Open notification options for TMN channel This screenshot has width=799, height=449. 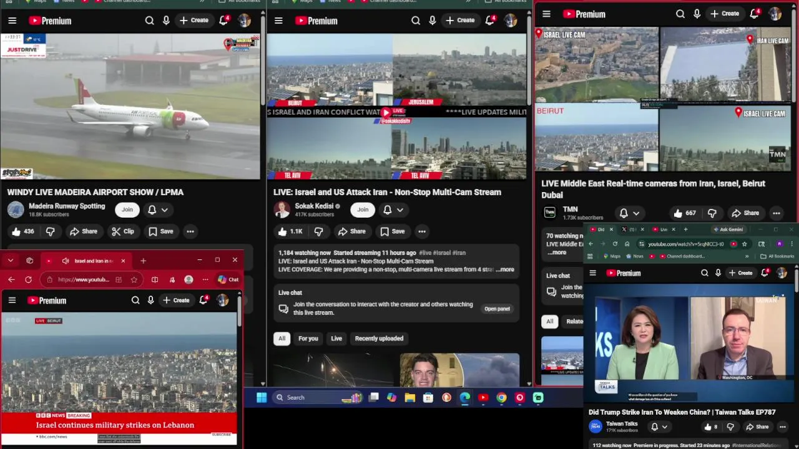(x=629, y=213)
